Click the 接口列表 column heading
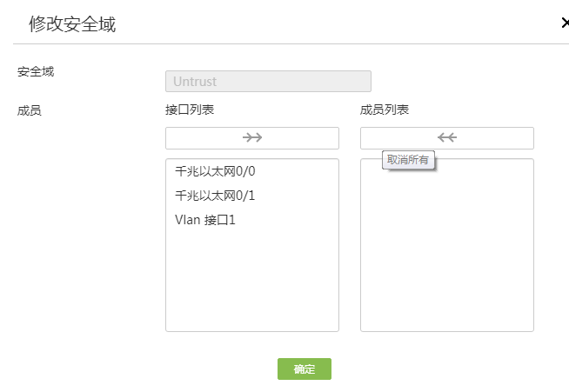 (190, 110)
